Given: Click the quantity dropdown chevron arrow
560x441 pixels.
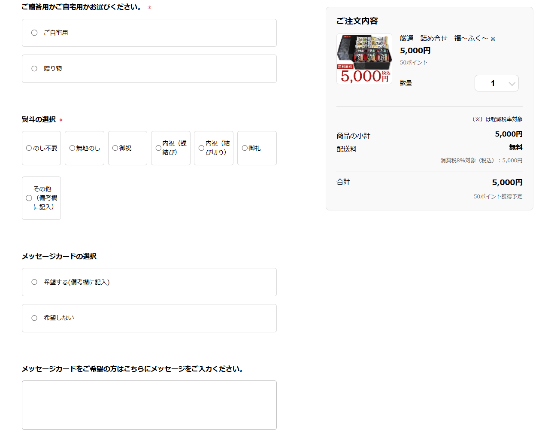Looking at the screenshot, I should pyautogui.click(x=512, y=84).
